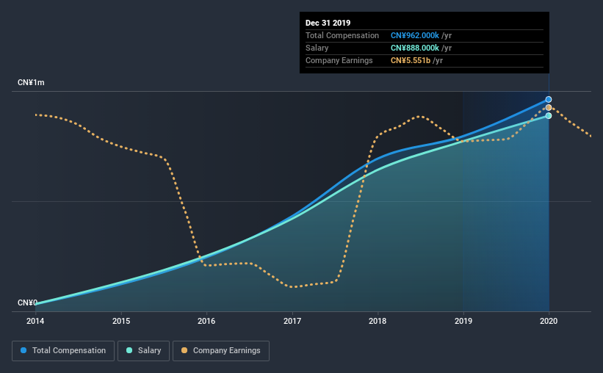The image size is (603, 373).
Task: Click the teal Salary data point marker
Action: 549,116
